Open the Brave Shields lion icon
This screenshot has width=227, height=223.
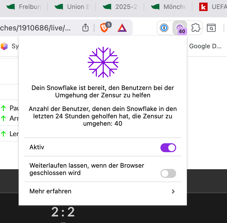point(104,28)
